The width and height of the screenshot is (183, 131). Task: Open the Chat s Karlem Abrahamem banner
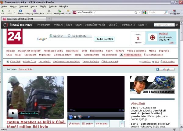(152, 85)
